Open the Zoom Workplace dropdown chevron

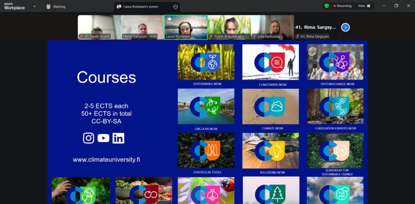point(34,6)
